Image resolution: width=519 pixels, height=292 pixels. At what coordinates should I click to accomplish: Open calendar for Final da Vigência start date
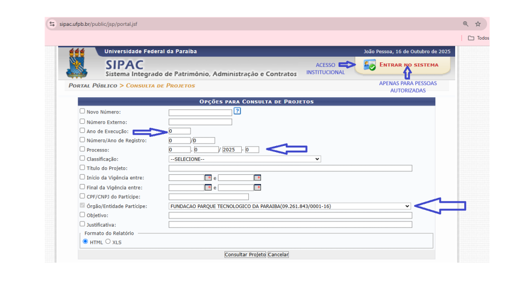[x=208, y=188]
